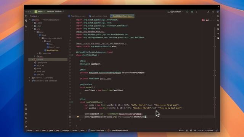Open More tool windows ellipsis in left sidebar
244x137 pixels.
tap(26, 31)
